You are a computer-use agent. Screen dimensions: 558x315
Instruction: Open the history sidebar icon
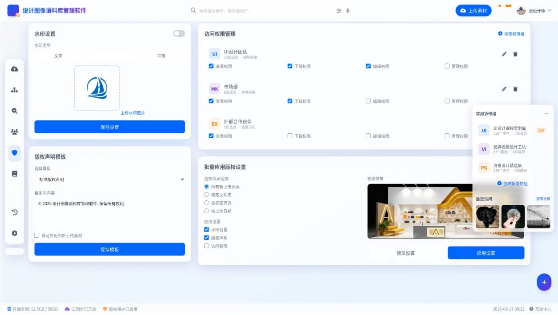coord(15,212)
